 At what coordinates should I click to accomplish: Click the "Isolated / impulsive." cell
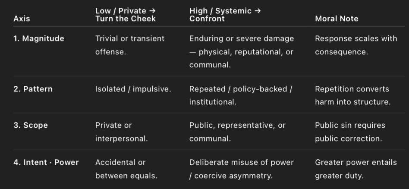click(133, 89)
